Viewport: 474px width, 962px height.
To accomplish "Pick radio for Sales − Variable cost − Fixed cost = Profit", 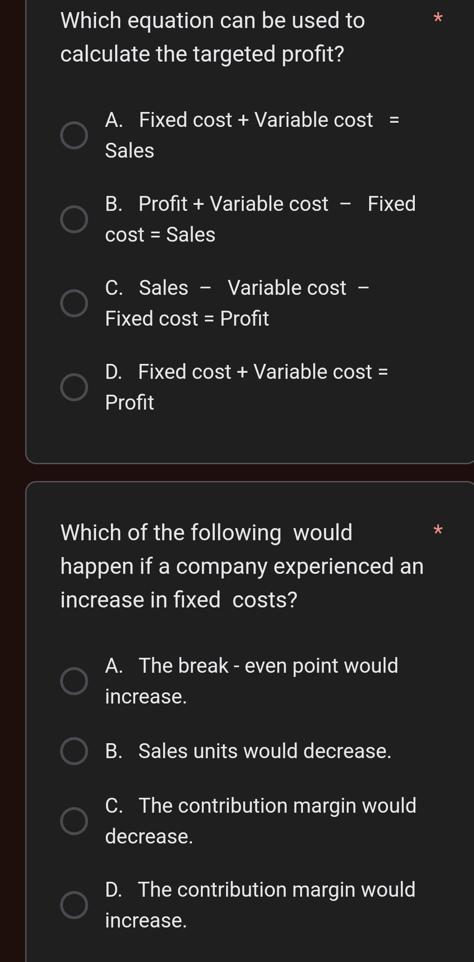I will (74, 304).
